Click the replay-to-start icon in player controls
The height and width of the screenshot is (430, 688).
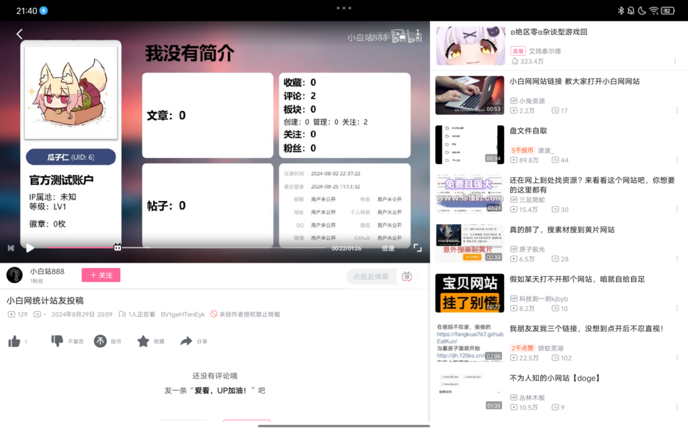pos(11,247)
